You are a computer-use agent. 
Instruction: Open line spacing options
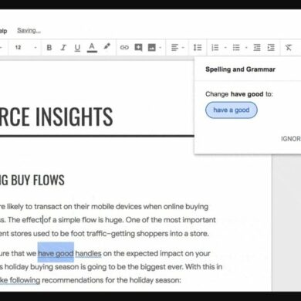pyautogui.click(x=198, y=47)
